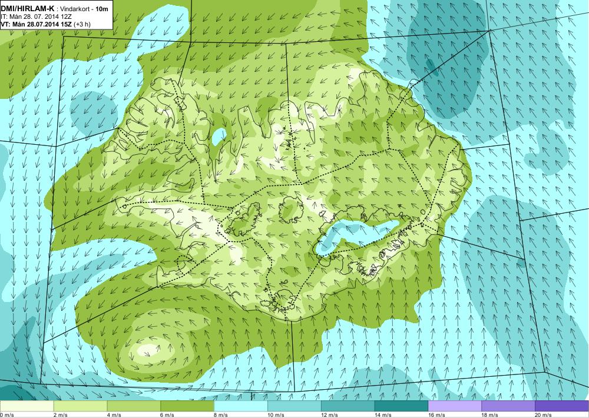Click the dark teal 14–16 m/s legend swatch

402,406
